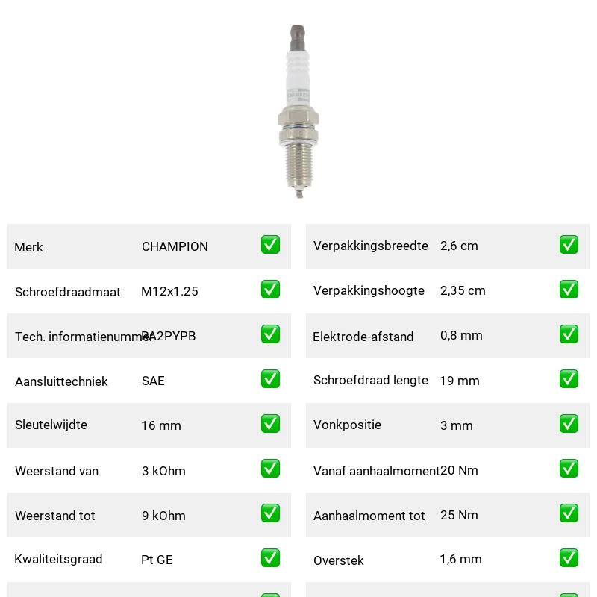597x597 pixels.
Task: Click the green checkmark in the Vonkpositie row
Action: 569,424
